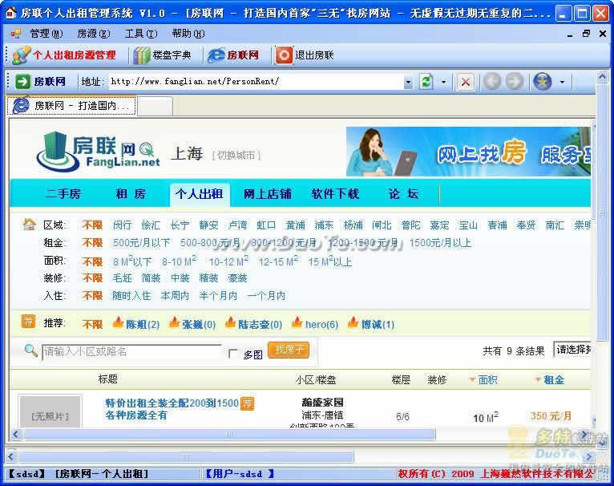The width and height of the screenshot is (614, 486).
Task: Sort results by 租金 column arrow
Action: coord(538,379)
